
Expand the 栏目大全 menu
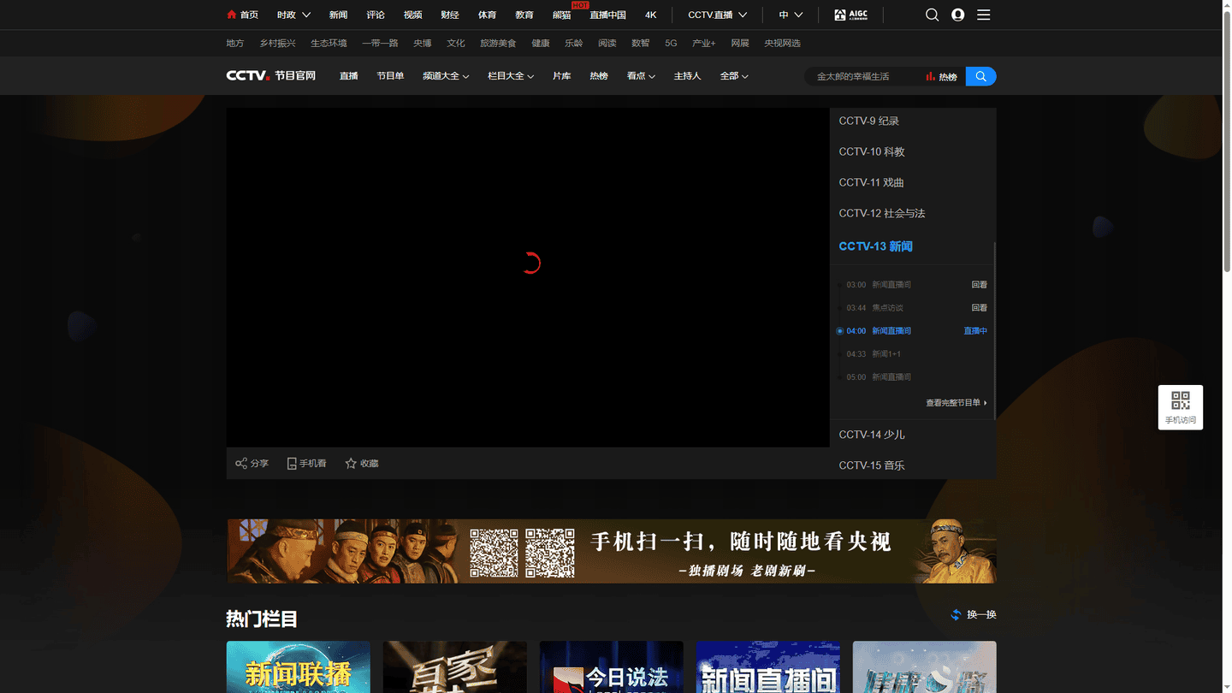click(511, 76)
